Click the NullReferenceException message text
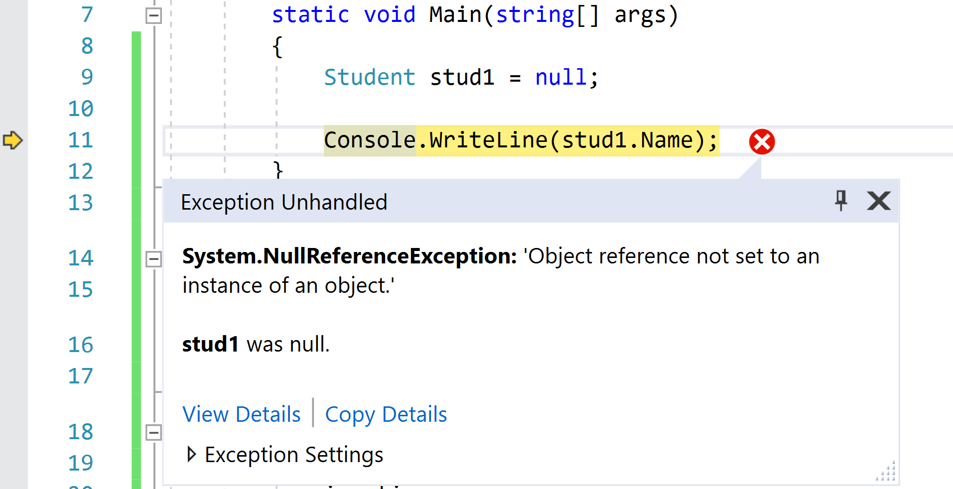953x489 pixels. click(501, 270)
